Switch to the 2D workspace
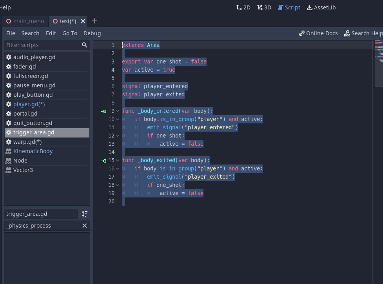This screenshot has width=383, height=284. (x=243, y=7)
